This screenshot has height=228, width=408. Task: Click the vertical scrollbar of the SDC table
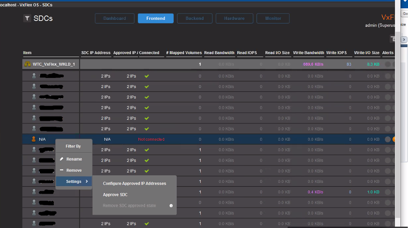398,126
